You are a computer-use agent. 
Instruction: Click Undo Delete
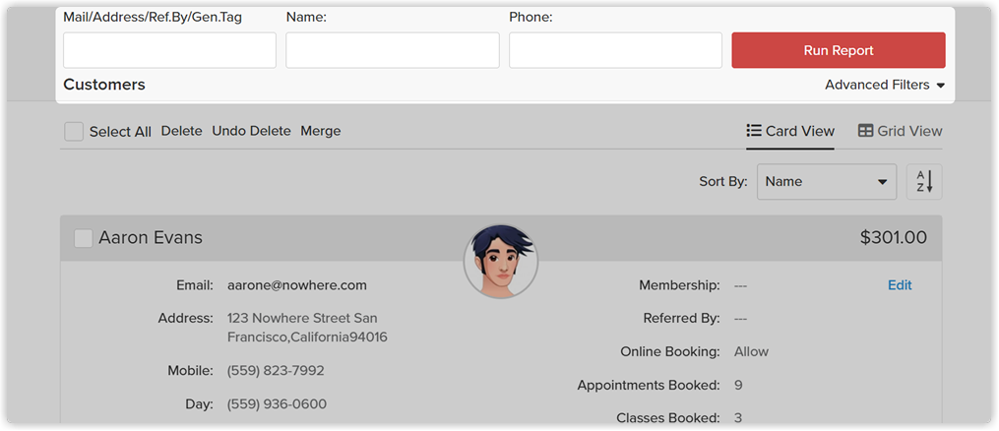click(x=251, y=131)
